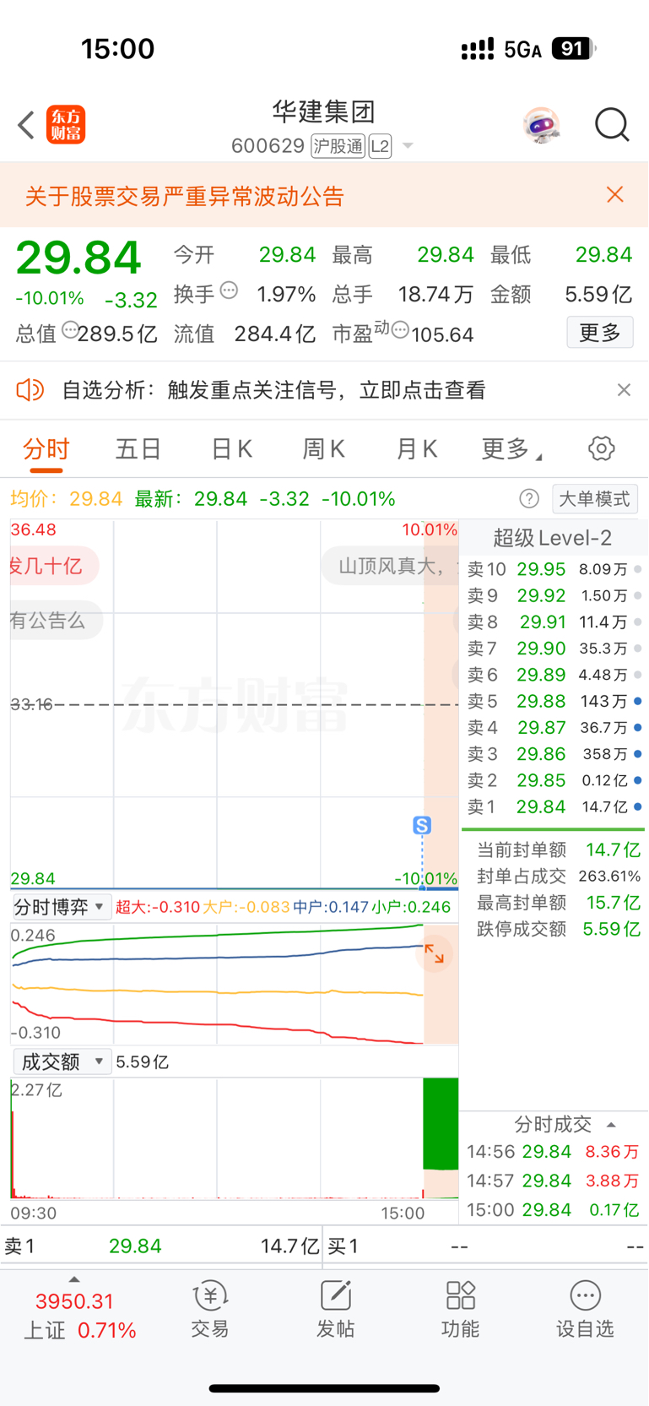Screen dimensions: 649x1406
Task: Open the 功能 functions icon
Action: [461, 1310]
